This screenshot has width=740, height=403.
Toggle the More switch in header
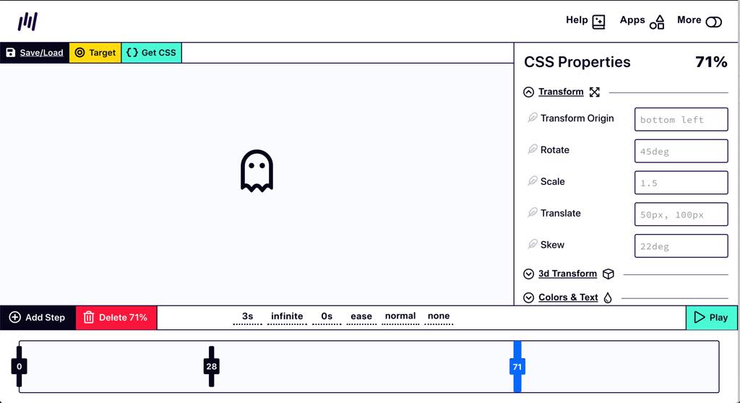(713, 22)
